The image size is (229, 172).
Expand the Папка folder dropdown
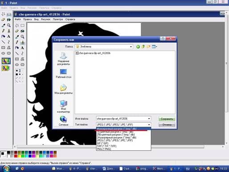(131, 47)
